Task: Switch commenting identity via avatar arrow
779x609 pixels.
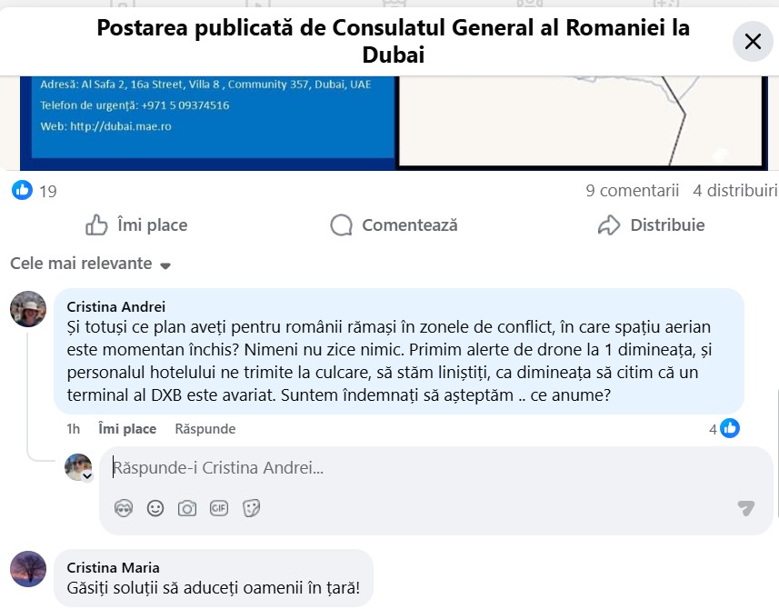Action: click(87, 476)
